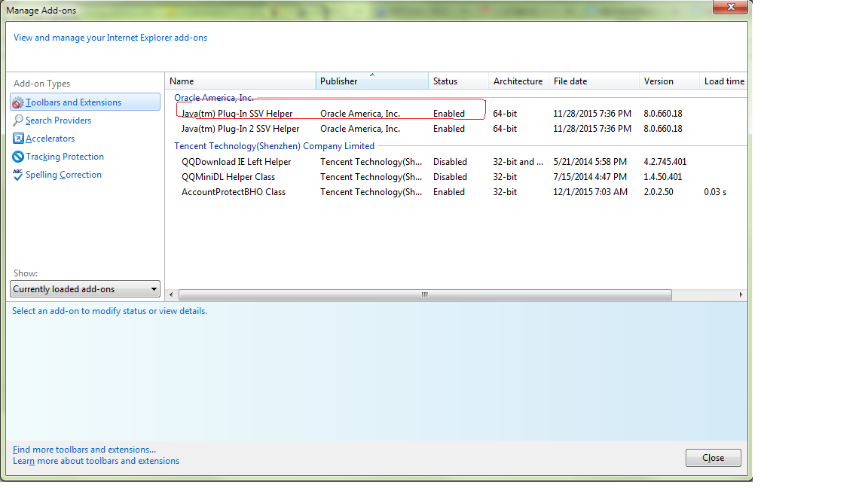Click file date 12/1/2015 7:03 AM
The image size is (868, 488).
[x=590, y=192]
